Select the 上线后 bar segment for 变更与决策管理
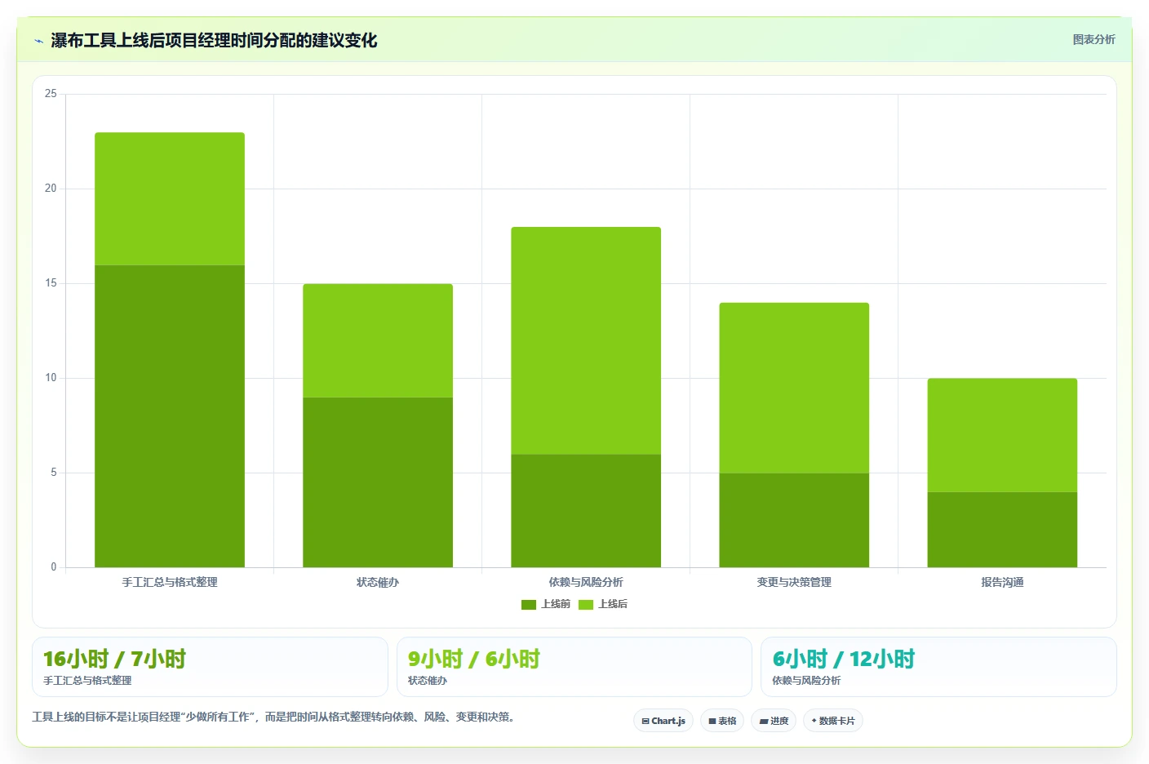1149x764 pixels. [794, 388]
